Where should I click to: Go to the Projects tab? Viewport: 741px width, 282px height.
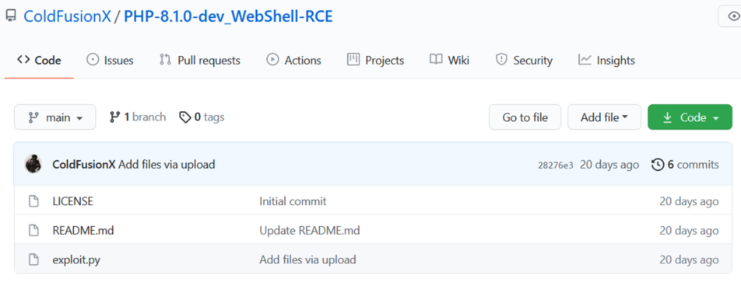click(376, 61)
